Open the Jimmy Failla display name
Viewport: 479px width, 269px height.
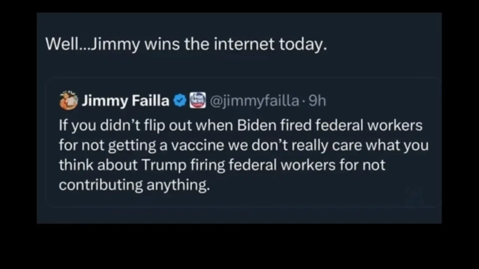tap(125, 101)
